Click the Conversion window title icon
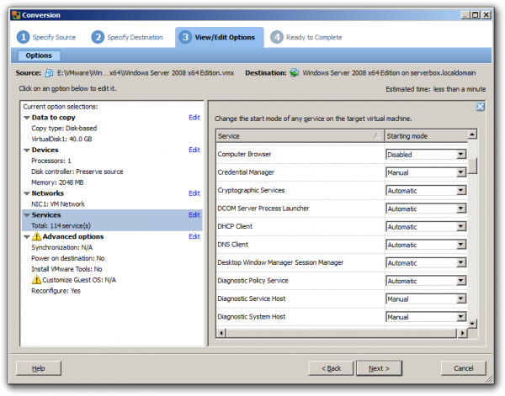505x396 pixels. pyautogui.click(x=16, y=15)
